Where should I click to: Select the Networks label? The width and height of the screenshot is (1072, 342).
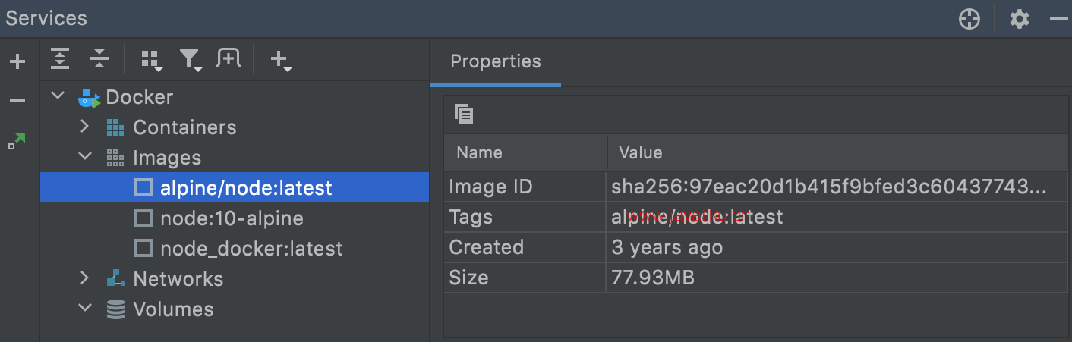(178, 279)
